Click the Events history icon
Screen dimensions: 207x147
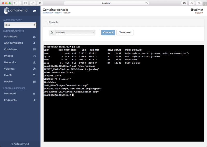click(34, 75)
